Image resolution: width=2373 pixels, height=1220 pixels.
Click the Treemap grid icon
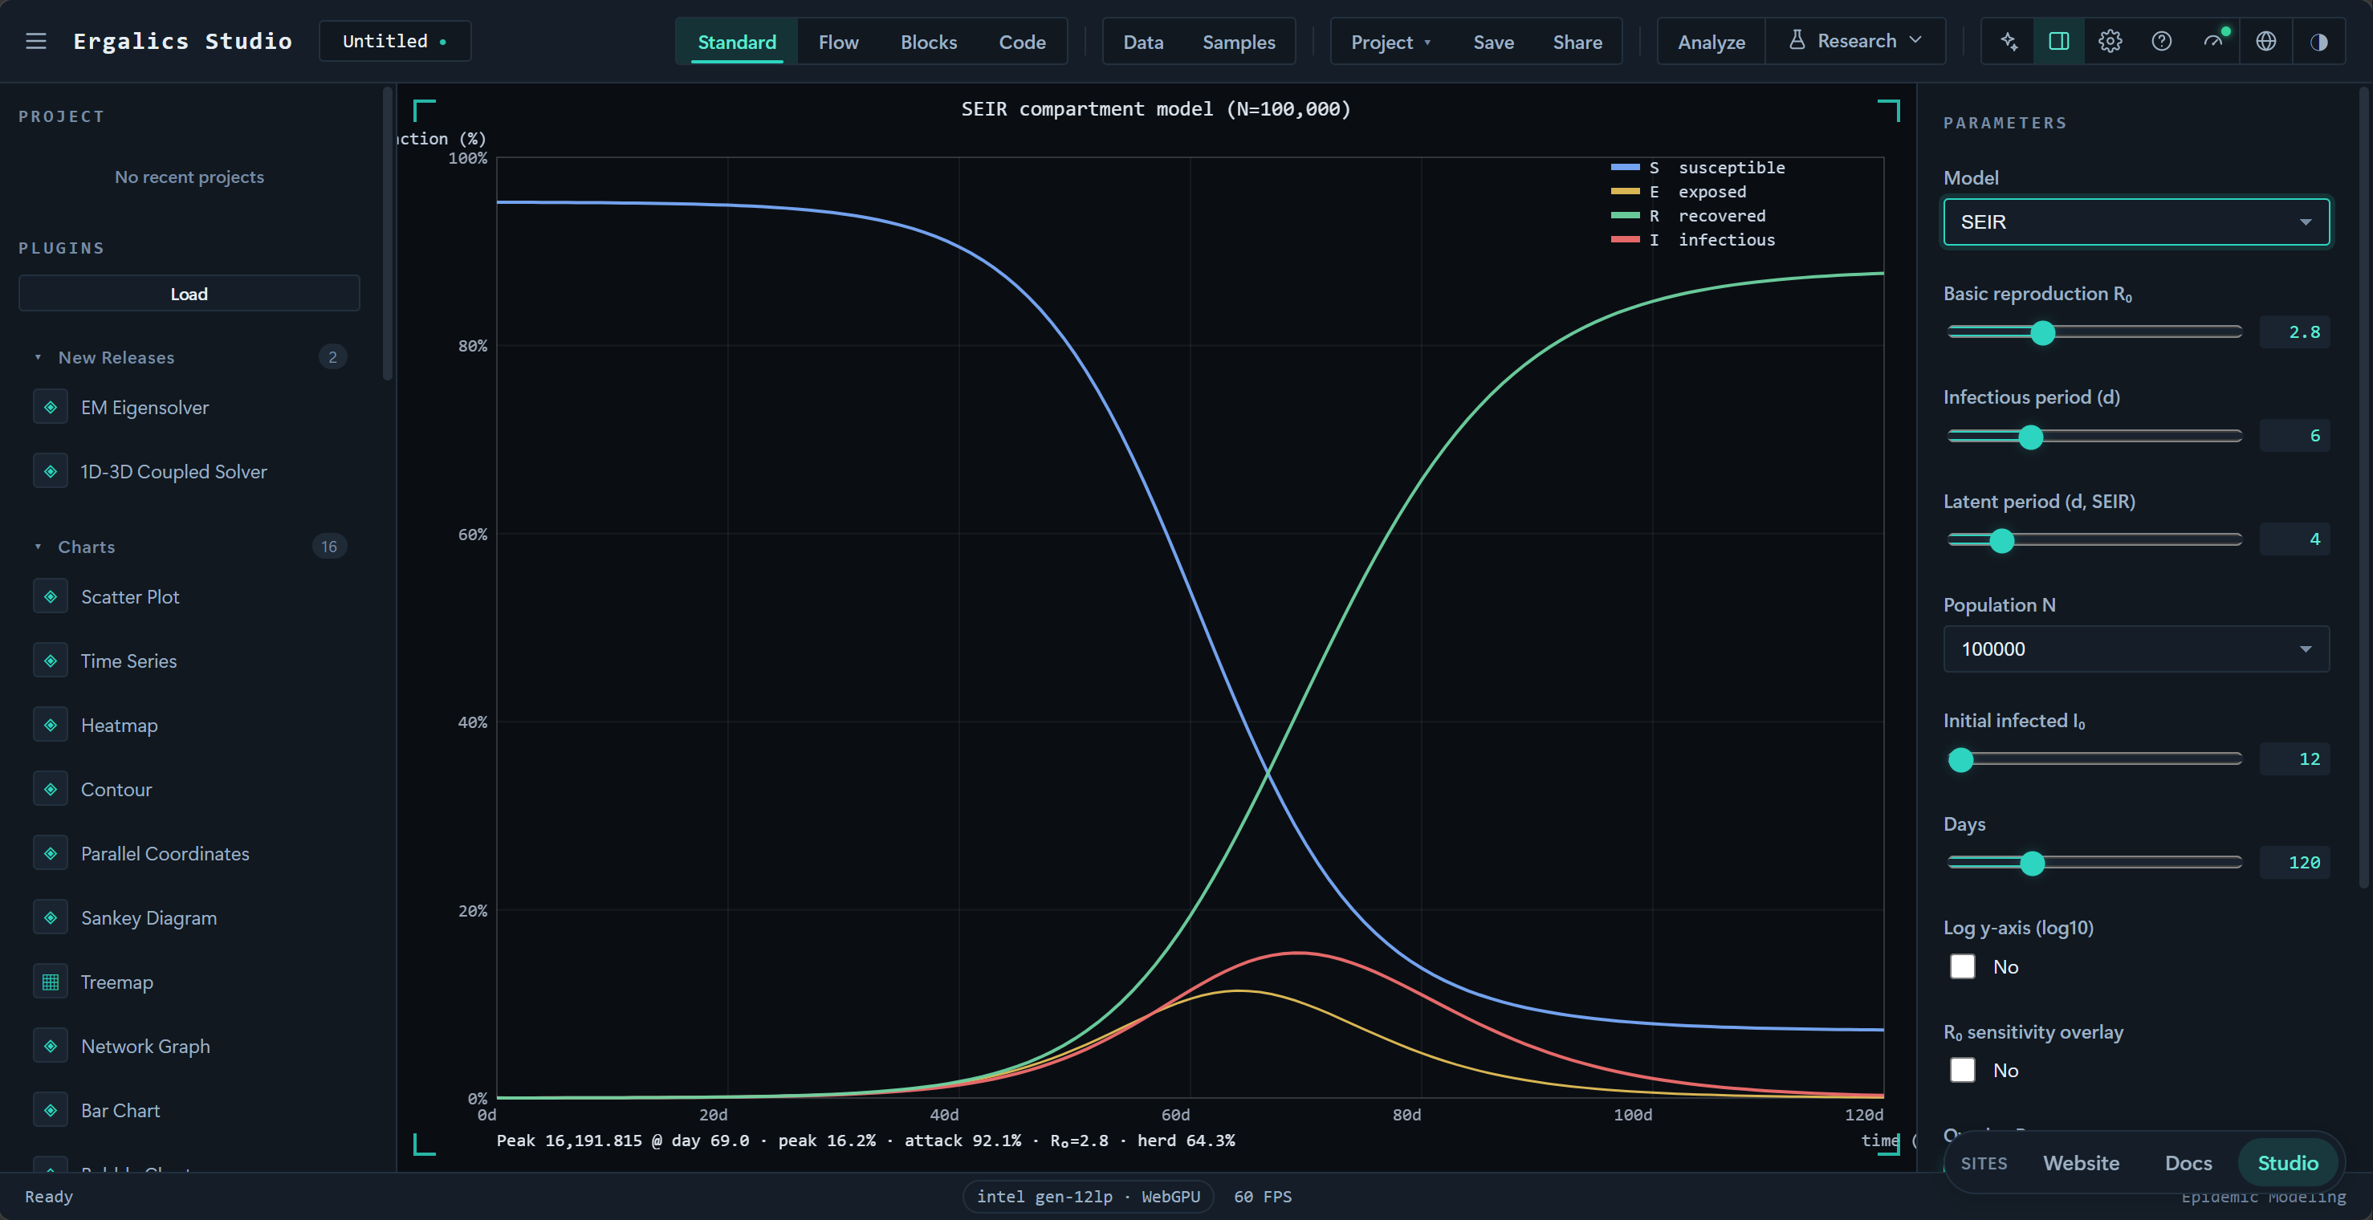point(51,982)
